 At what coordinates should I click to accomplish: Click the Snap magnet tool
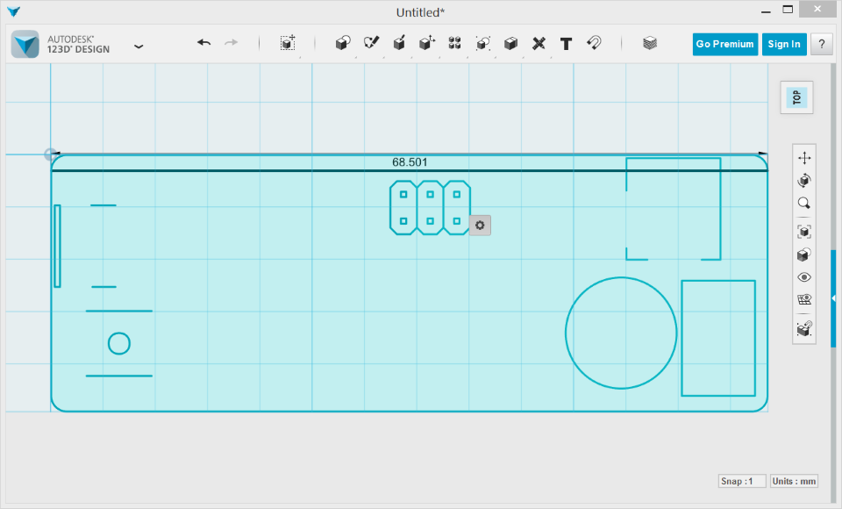(x=594, y=43)
